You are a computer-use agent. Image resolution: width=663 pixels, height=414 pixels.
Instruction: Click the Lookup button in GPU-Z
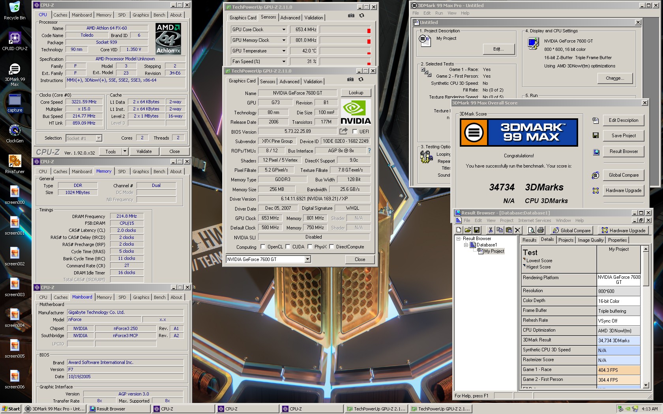(356, 93)
